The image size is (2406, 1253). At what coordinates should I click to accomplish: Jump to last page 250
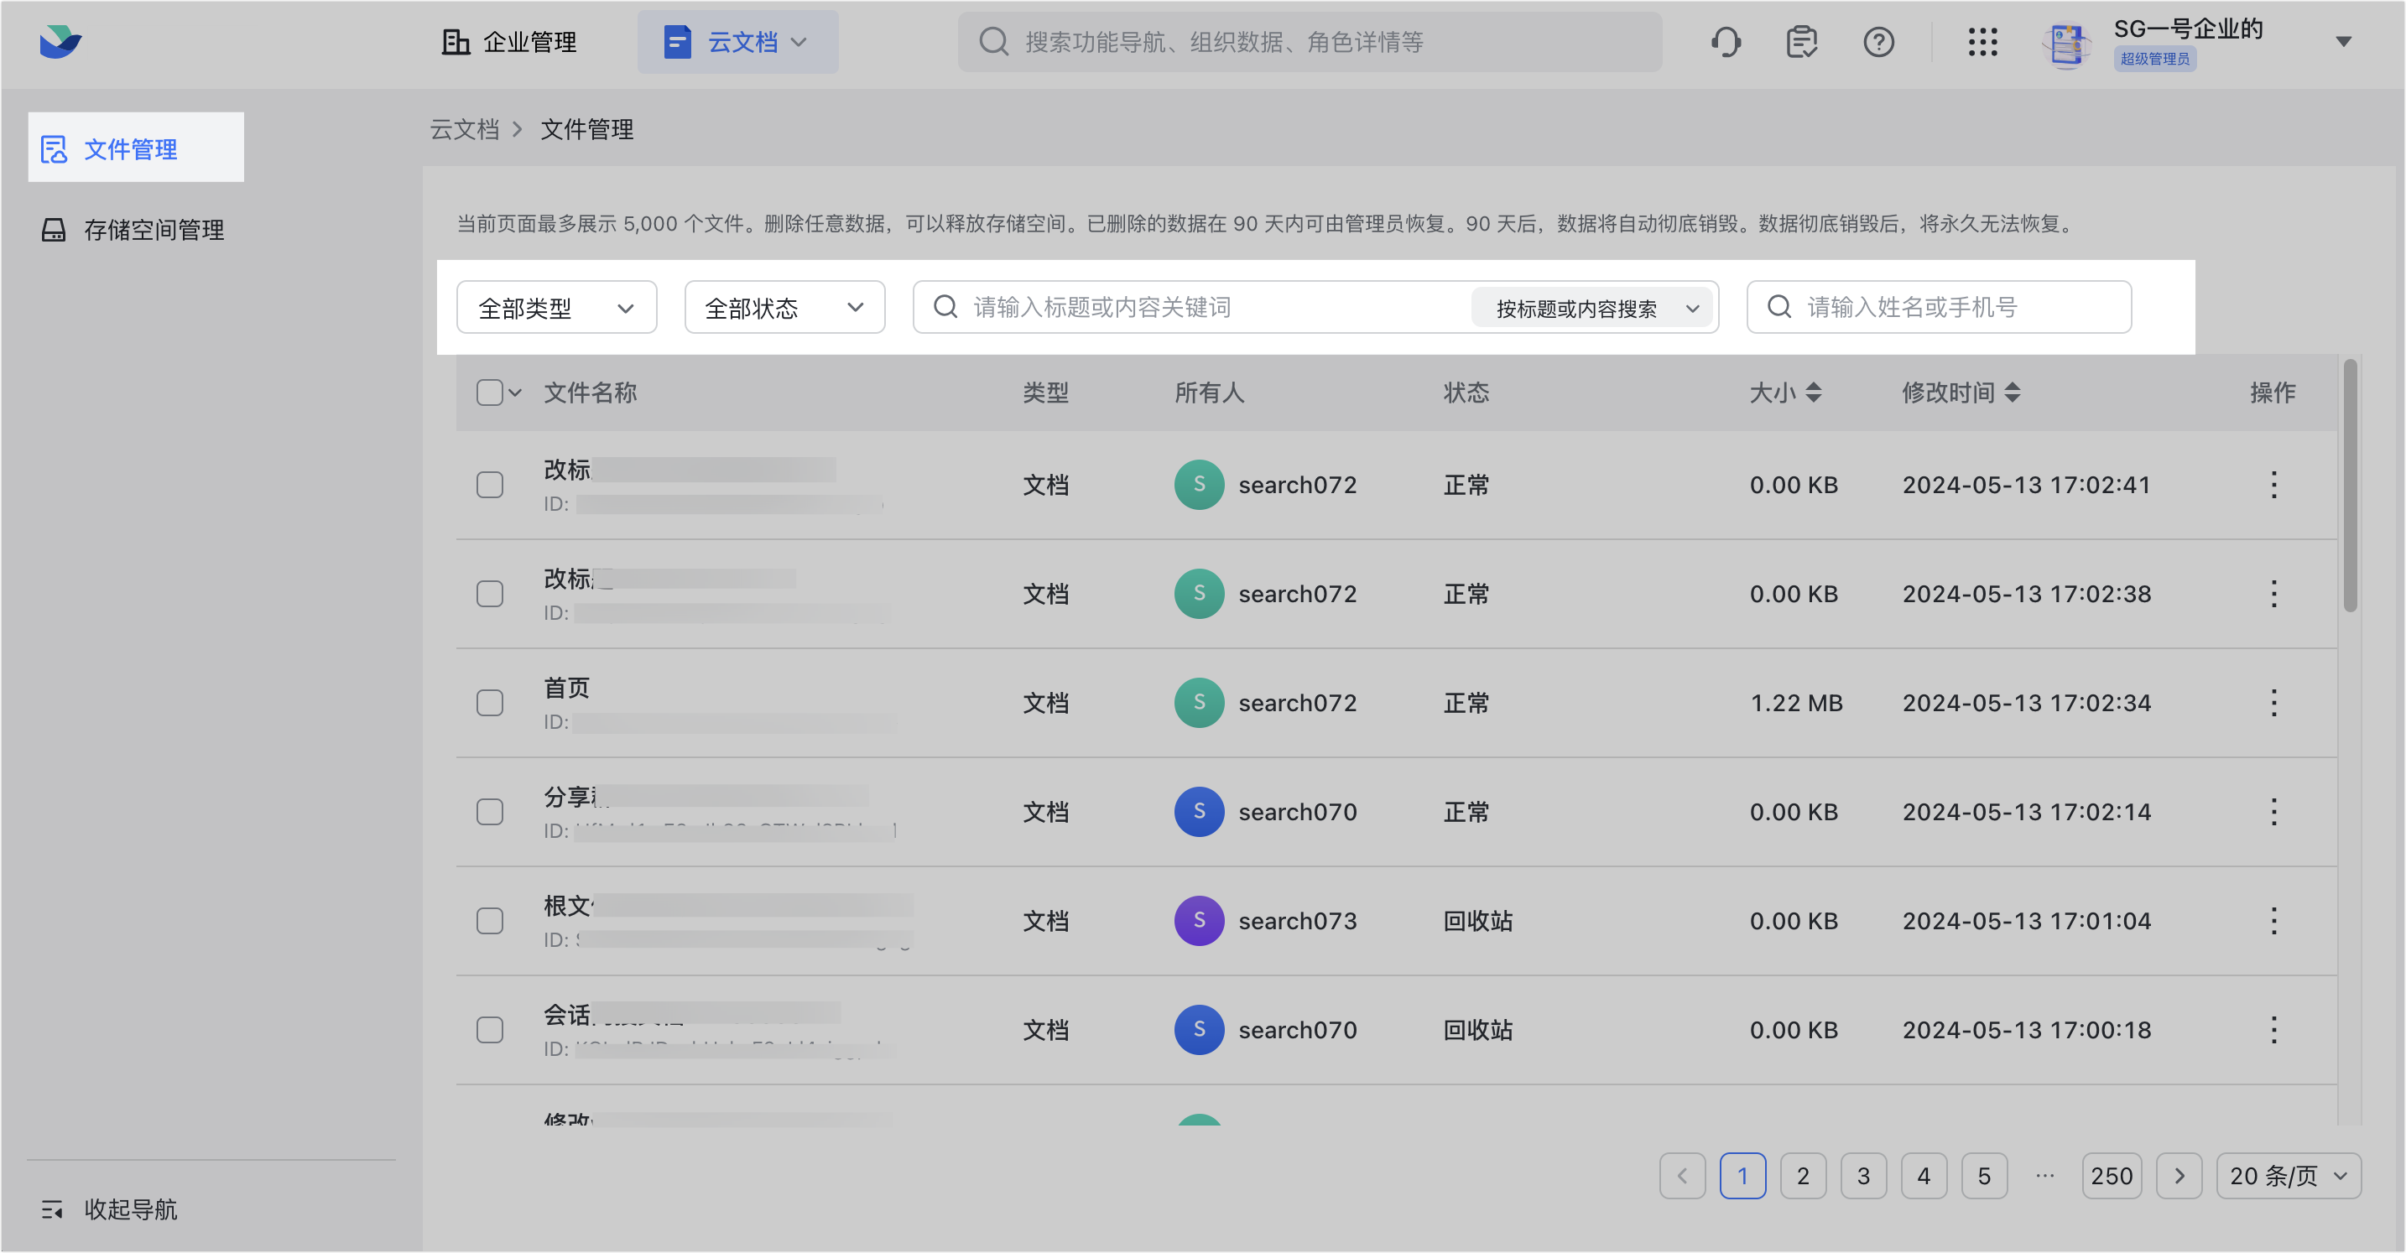(2112, 1176)
